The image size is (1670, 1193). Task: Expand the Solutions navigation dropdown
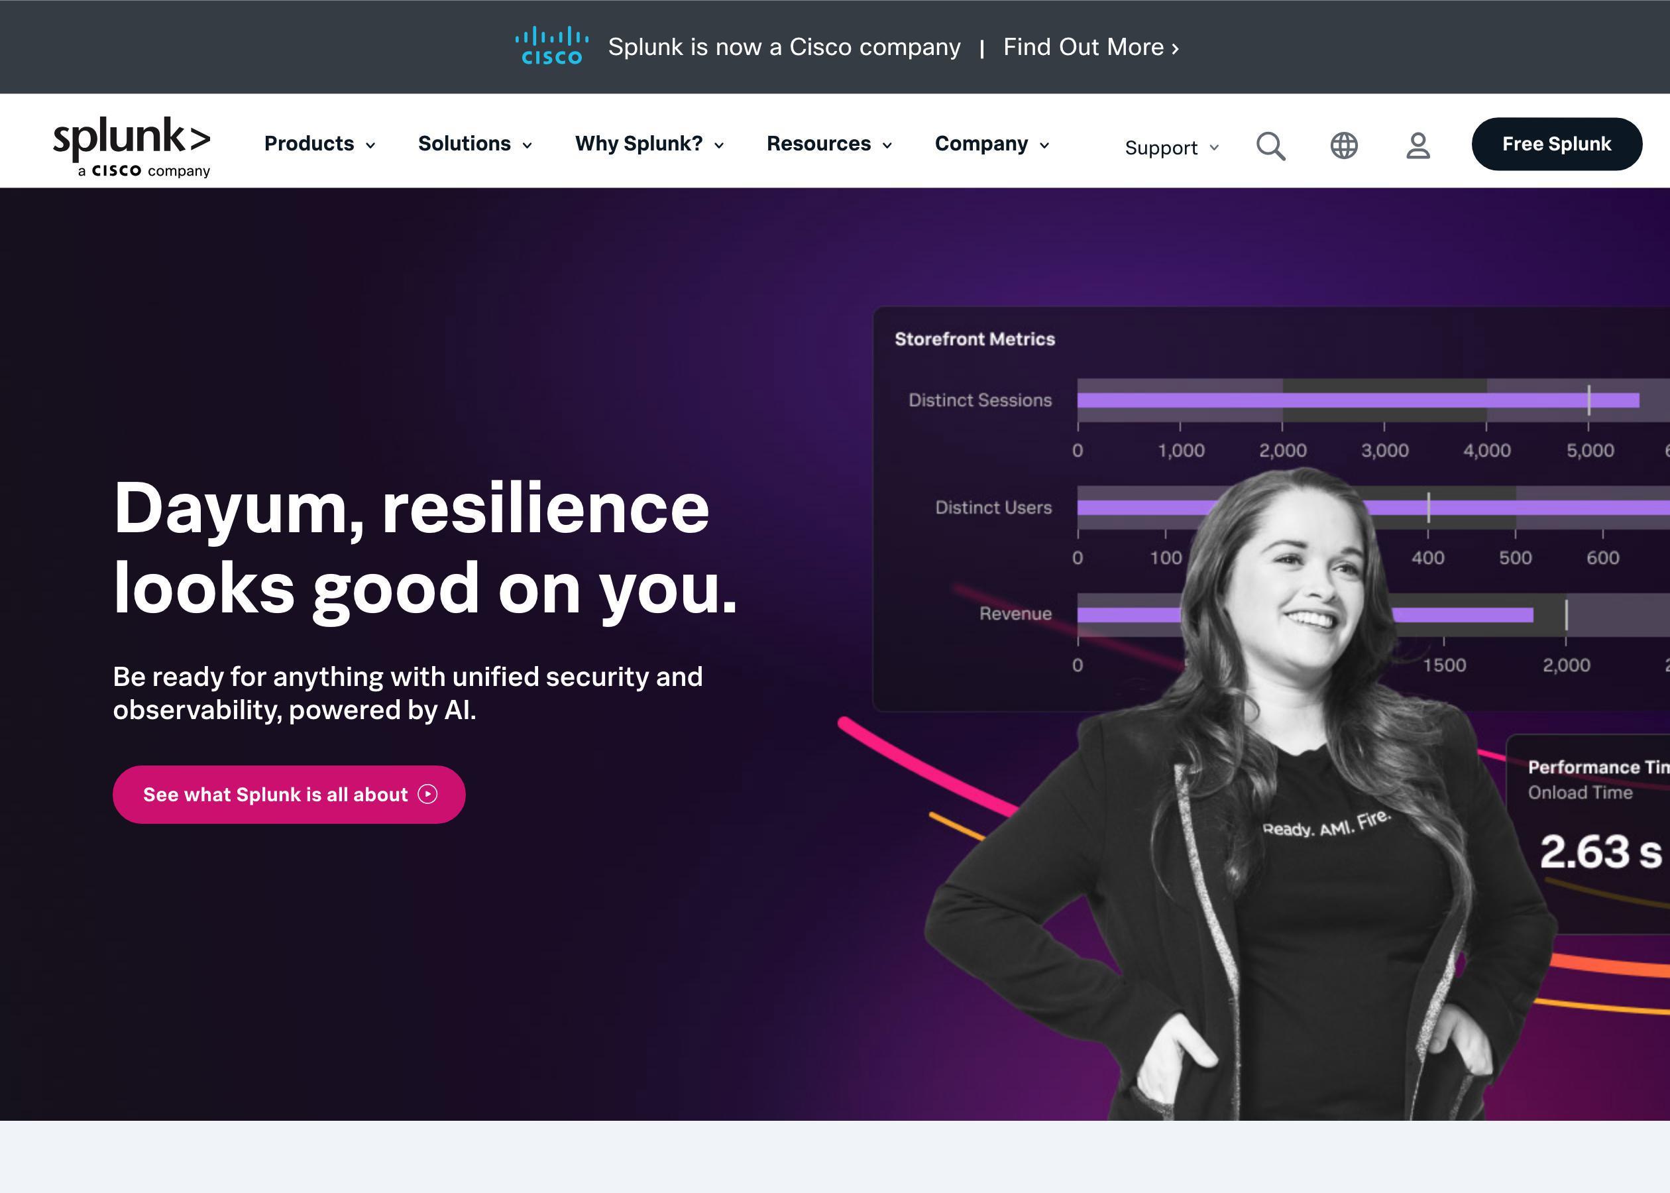(476, 143)
